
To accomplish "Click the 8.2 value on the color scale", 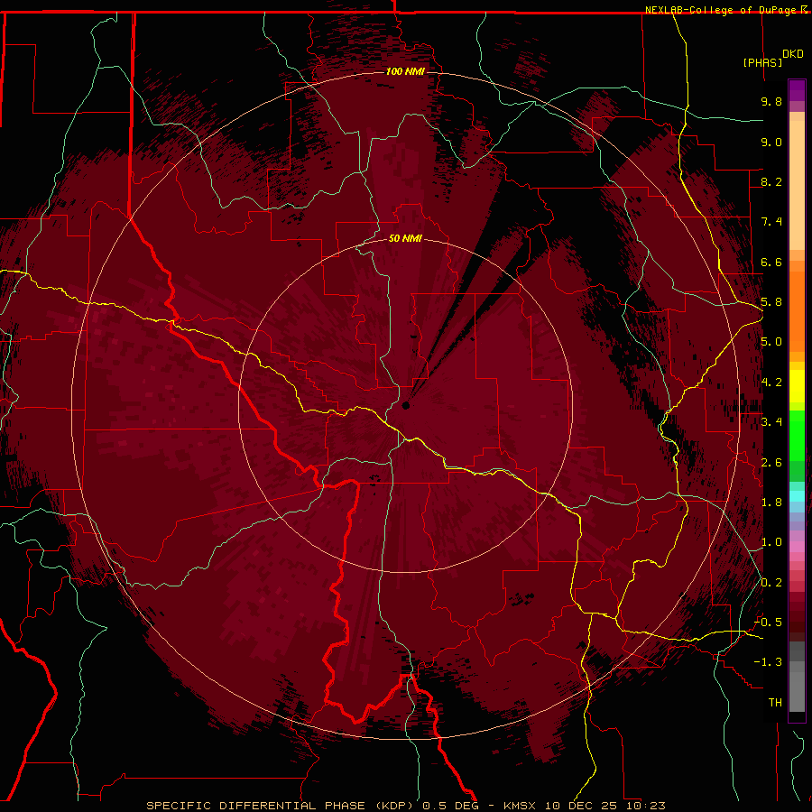I will [771, 181].
